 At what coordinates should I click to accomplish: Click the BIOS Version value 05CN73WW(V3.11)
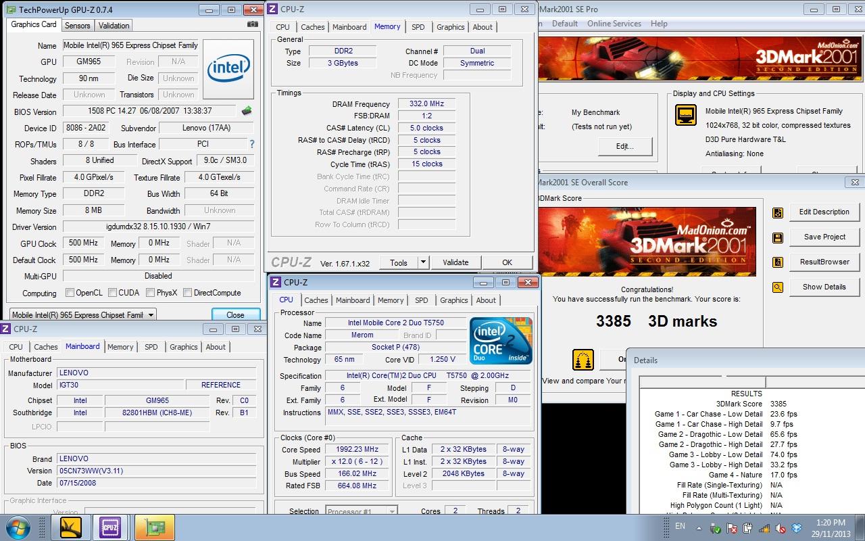tap(156, 471)
